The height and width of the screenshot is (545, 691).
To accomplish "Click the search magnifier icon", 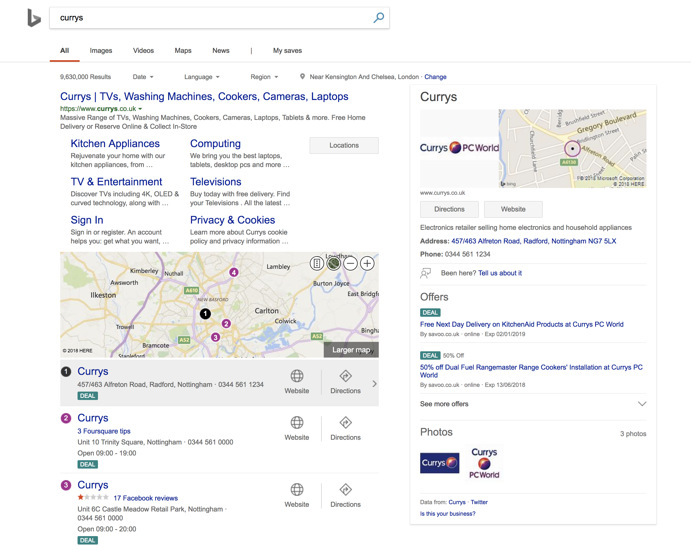I will point(379,18).
